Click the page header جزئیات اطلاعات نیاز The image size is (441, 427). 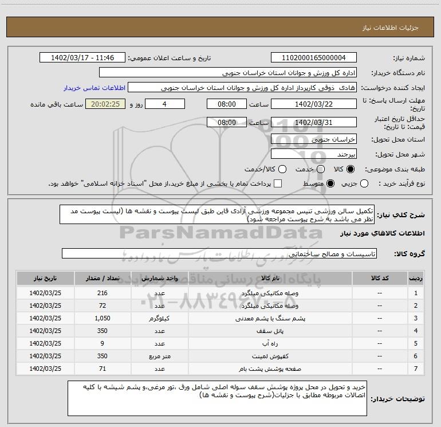click(x=390, y=28)
